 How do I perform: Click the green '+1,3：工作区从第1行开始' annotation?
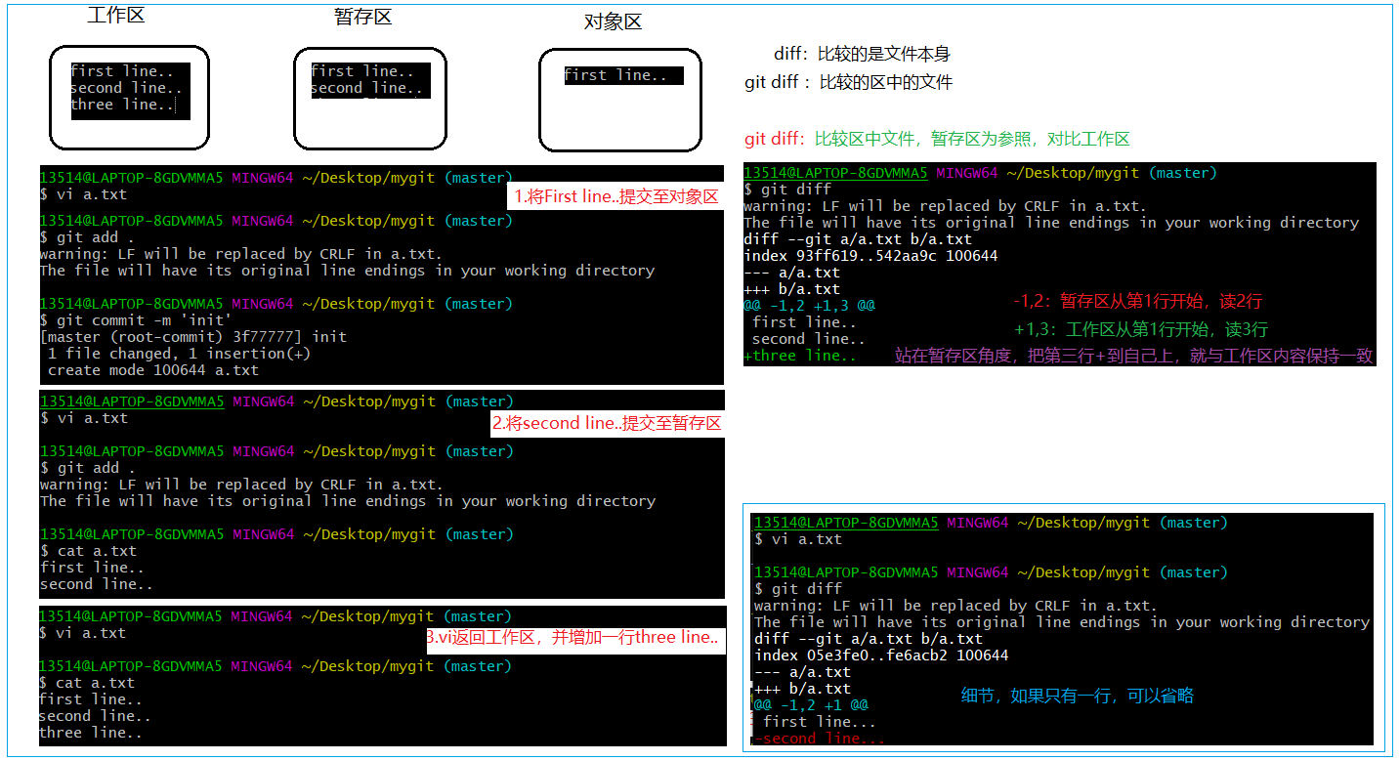(1141, 329)
